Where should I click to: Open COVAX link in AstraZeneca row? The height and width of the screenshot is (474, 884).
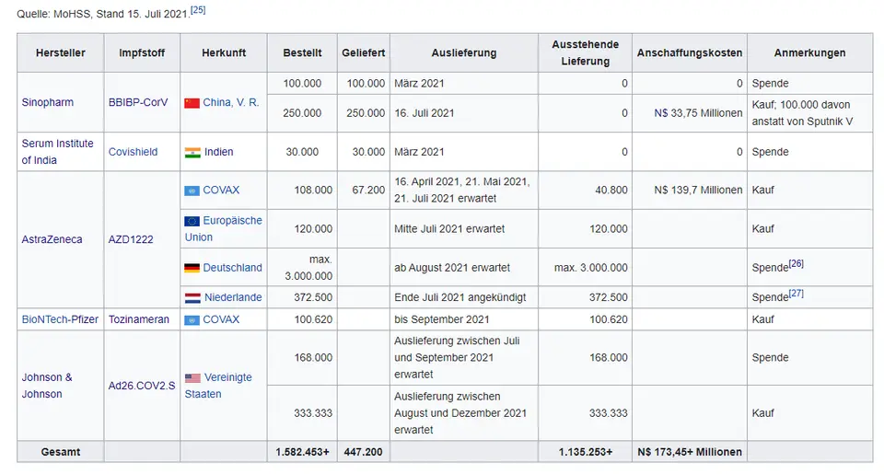(x=221, y=190)
